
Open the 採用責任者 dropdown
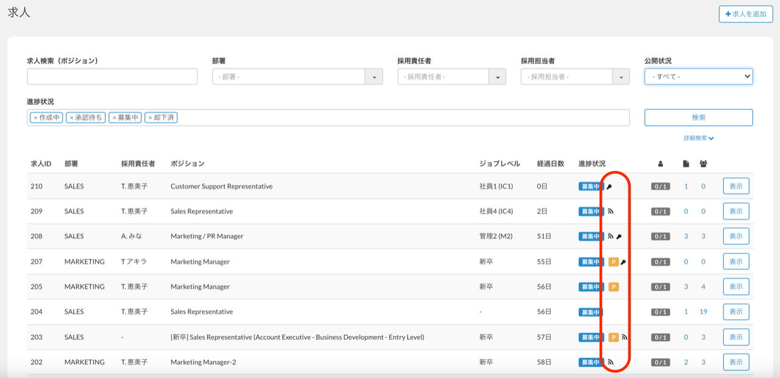(497, 77)
